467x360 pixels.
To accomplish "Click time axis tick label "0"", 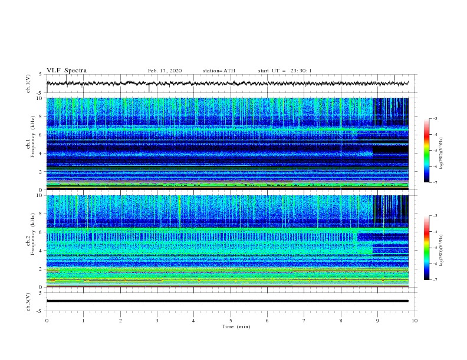I will point(47,321).
